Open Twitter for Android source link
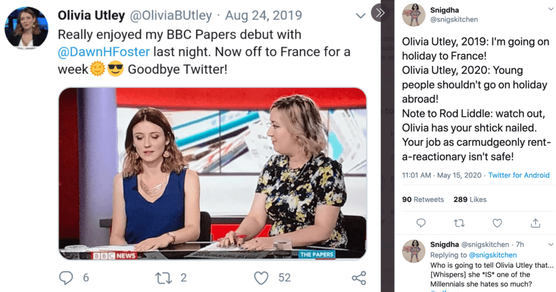This screenshot has width=556, height=292. (518, 176)
